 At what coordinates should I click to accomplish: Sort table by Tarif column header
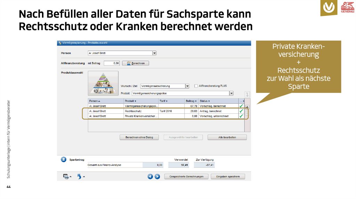click(171, 101)
